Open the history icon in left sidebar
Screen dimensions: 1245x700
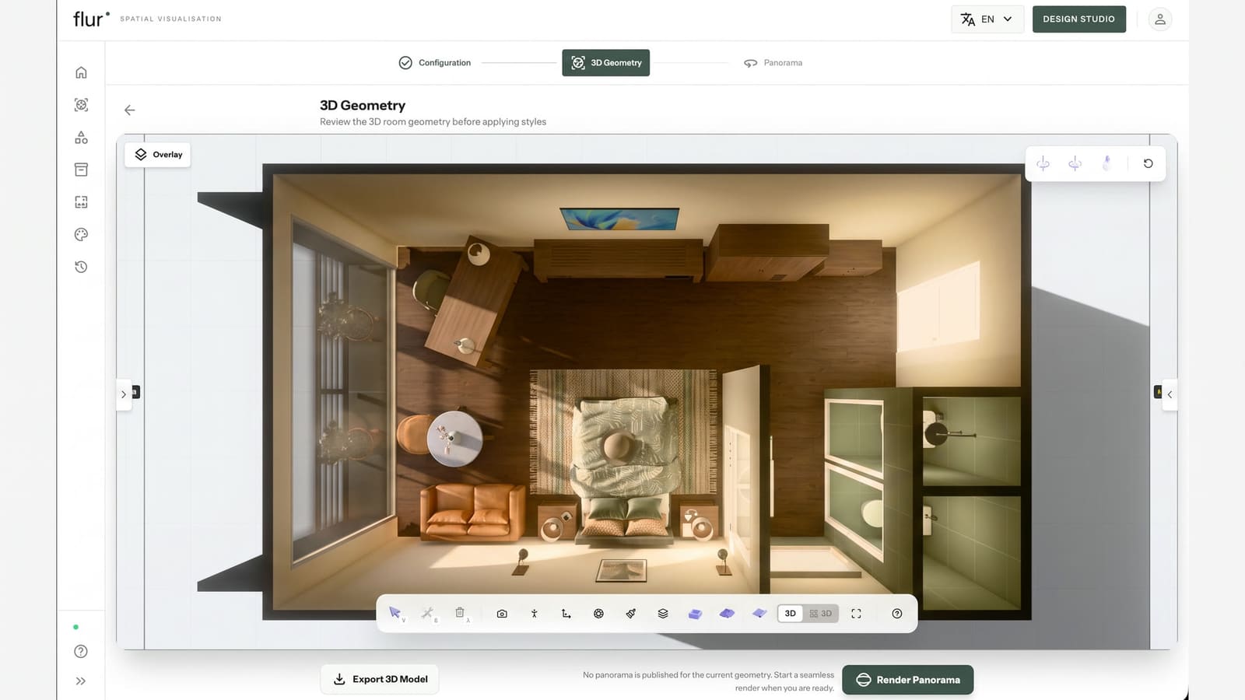81,267
